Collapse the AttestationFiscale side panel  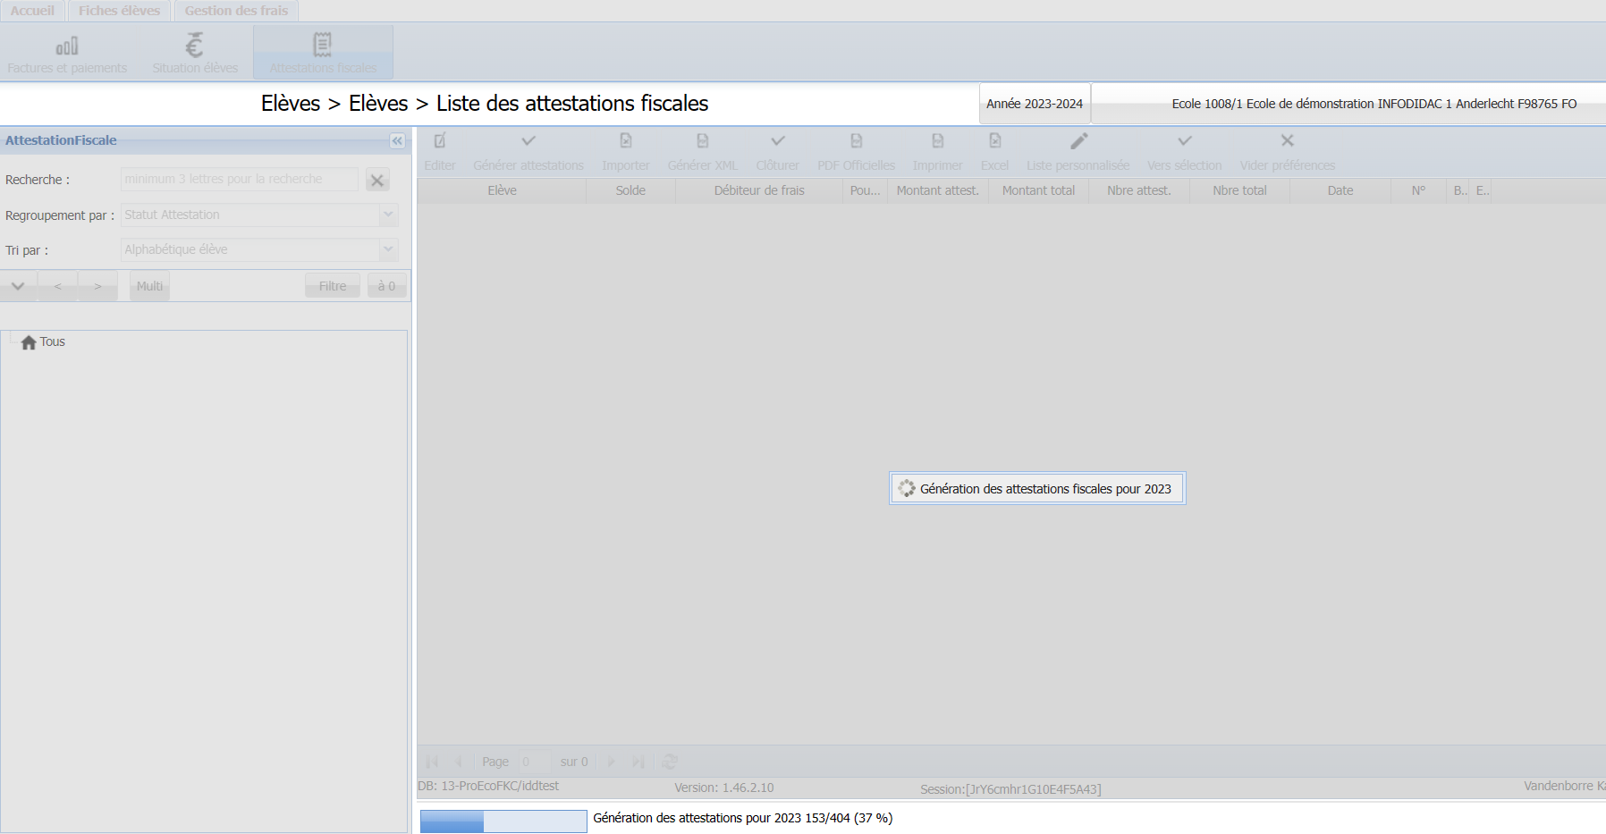(x=397, y=140)
